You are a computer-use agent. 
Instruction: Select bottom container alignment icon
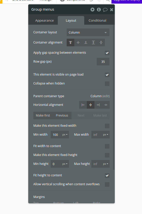click(x=86, y=42)
